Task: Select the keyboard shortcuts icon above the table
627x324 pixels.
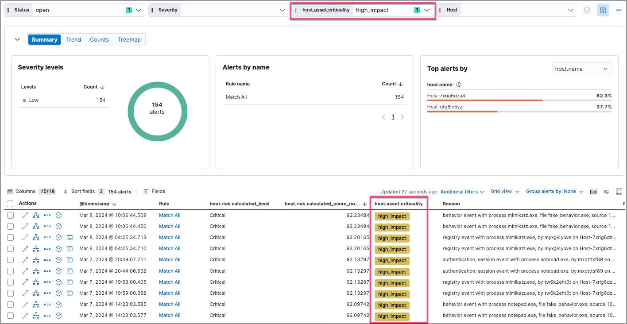Action: click(x=593, y=191)
